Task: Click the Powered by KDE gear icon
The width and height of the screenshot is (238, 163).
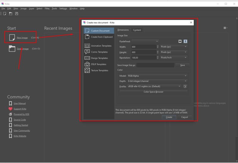Action: (x=10, y=114)
